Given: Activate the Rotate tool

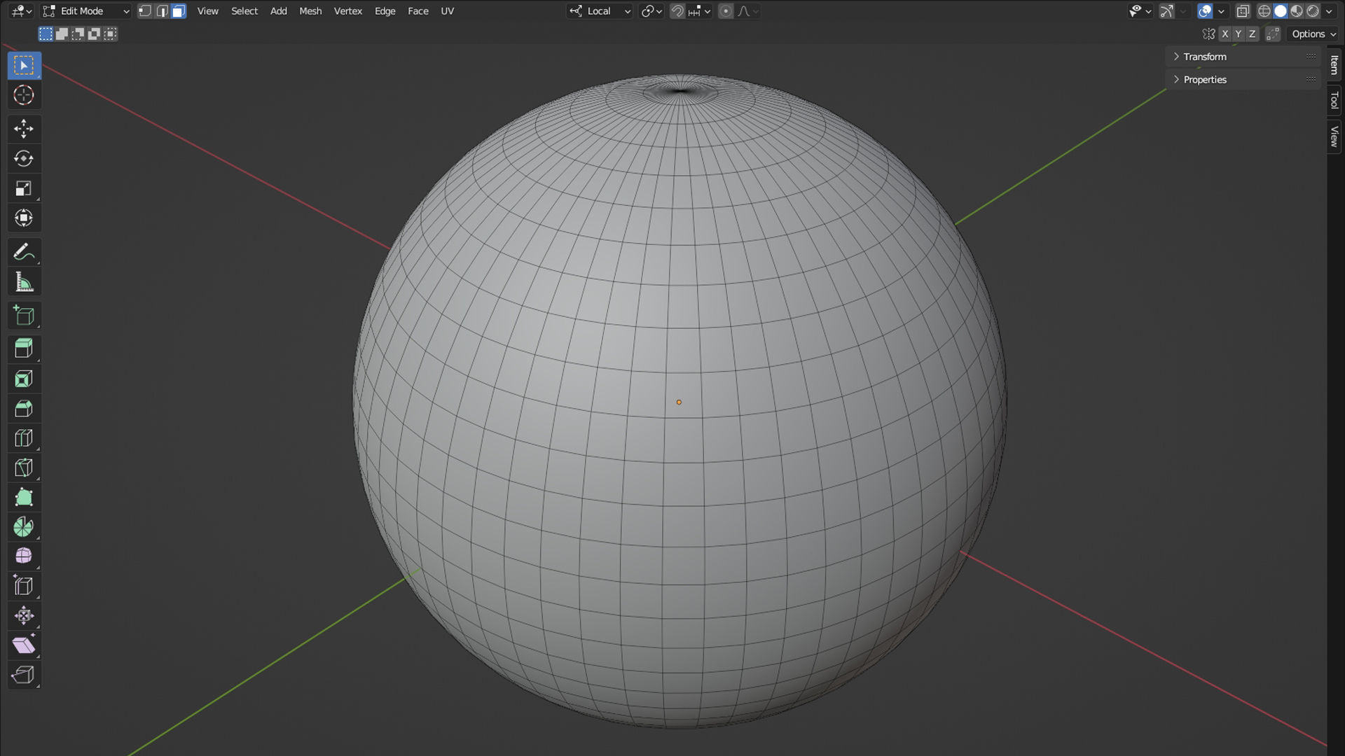Looking at the screenshot, I should 24,159.
